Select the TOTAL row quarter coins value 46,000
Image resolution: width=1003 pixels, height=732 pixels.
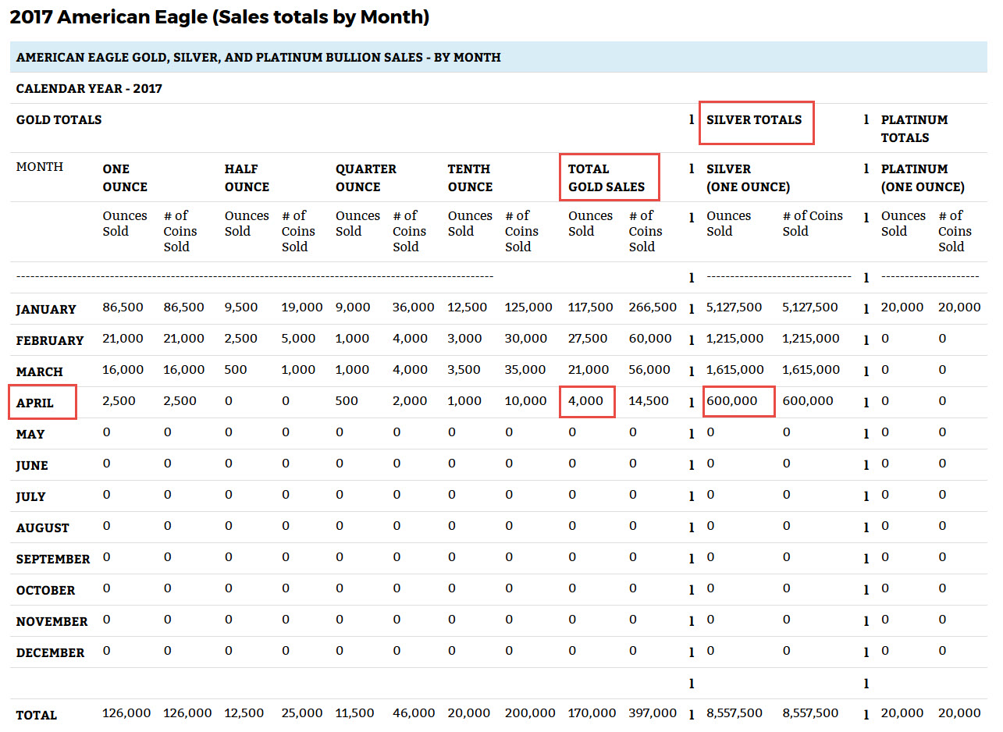coord(414,713)
